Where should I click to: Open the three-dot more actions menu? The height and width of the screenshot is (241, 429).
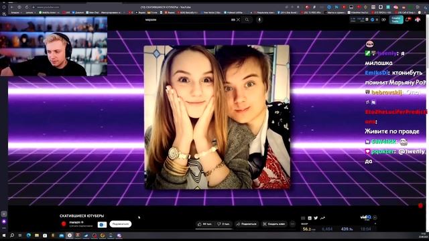pyautogui.click(x=292, y=224)
